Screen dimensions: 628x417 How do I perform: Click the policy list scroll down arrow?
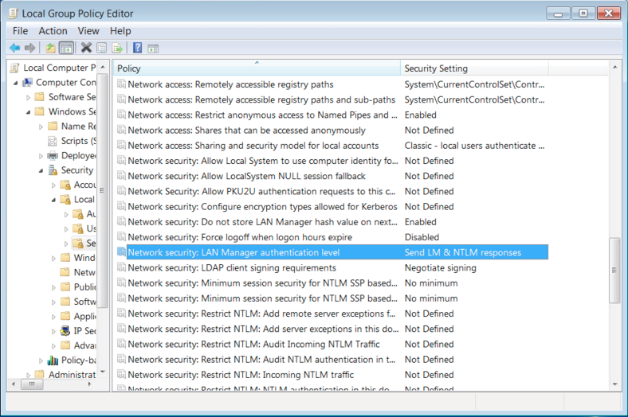[614, 384]
